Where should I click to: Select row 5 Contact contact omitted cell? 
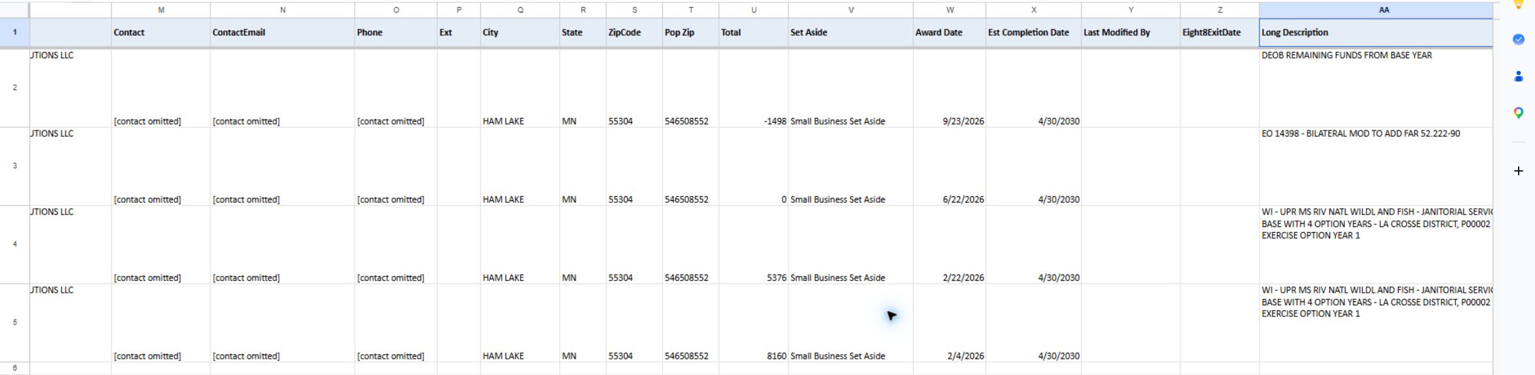pyautogui.click(x=161, y=323)
